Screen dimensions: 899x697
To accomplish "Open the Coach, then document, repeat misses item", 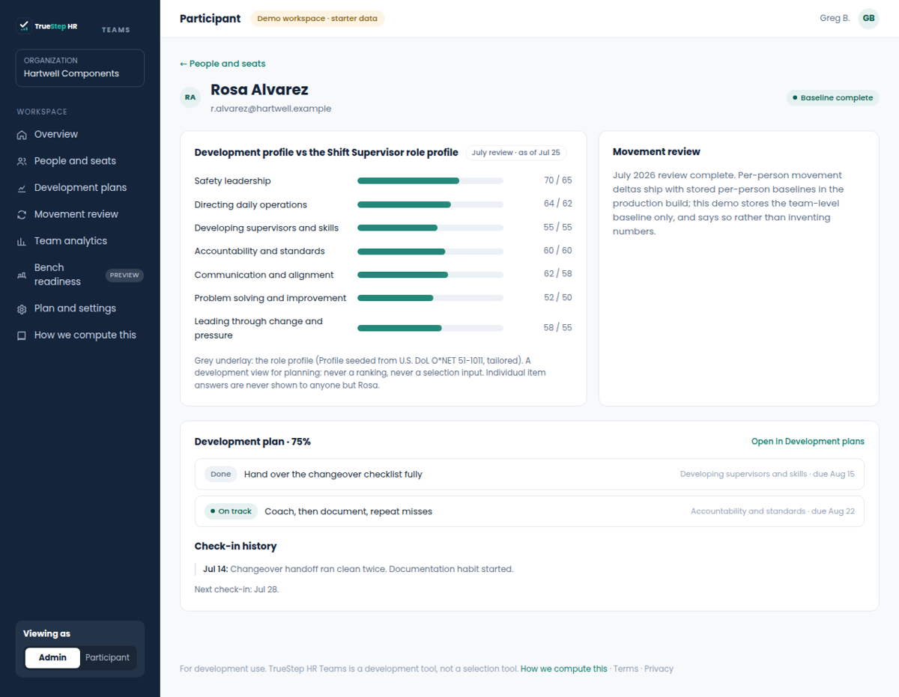I will pos(529,511).
